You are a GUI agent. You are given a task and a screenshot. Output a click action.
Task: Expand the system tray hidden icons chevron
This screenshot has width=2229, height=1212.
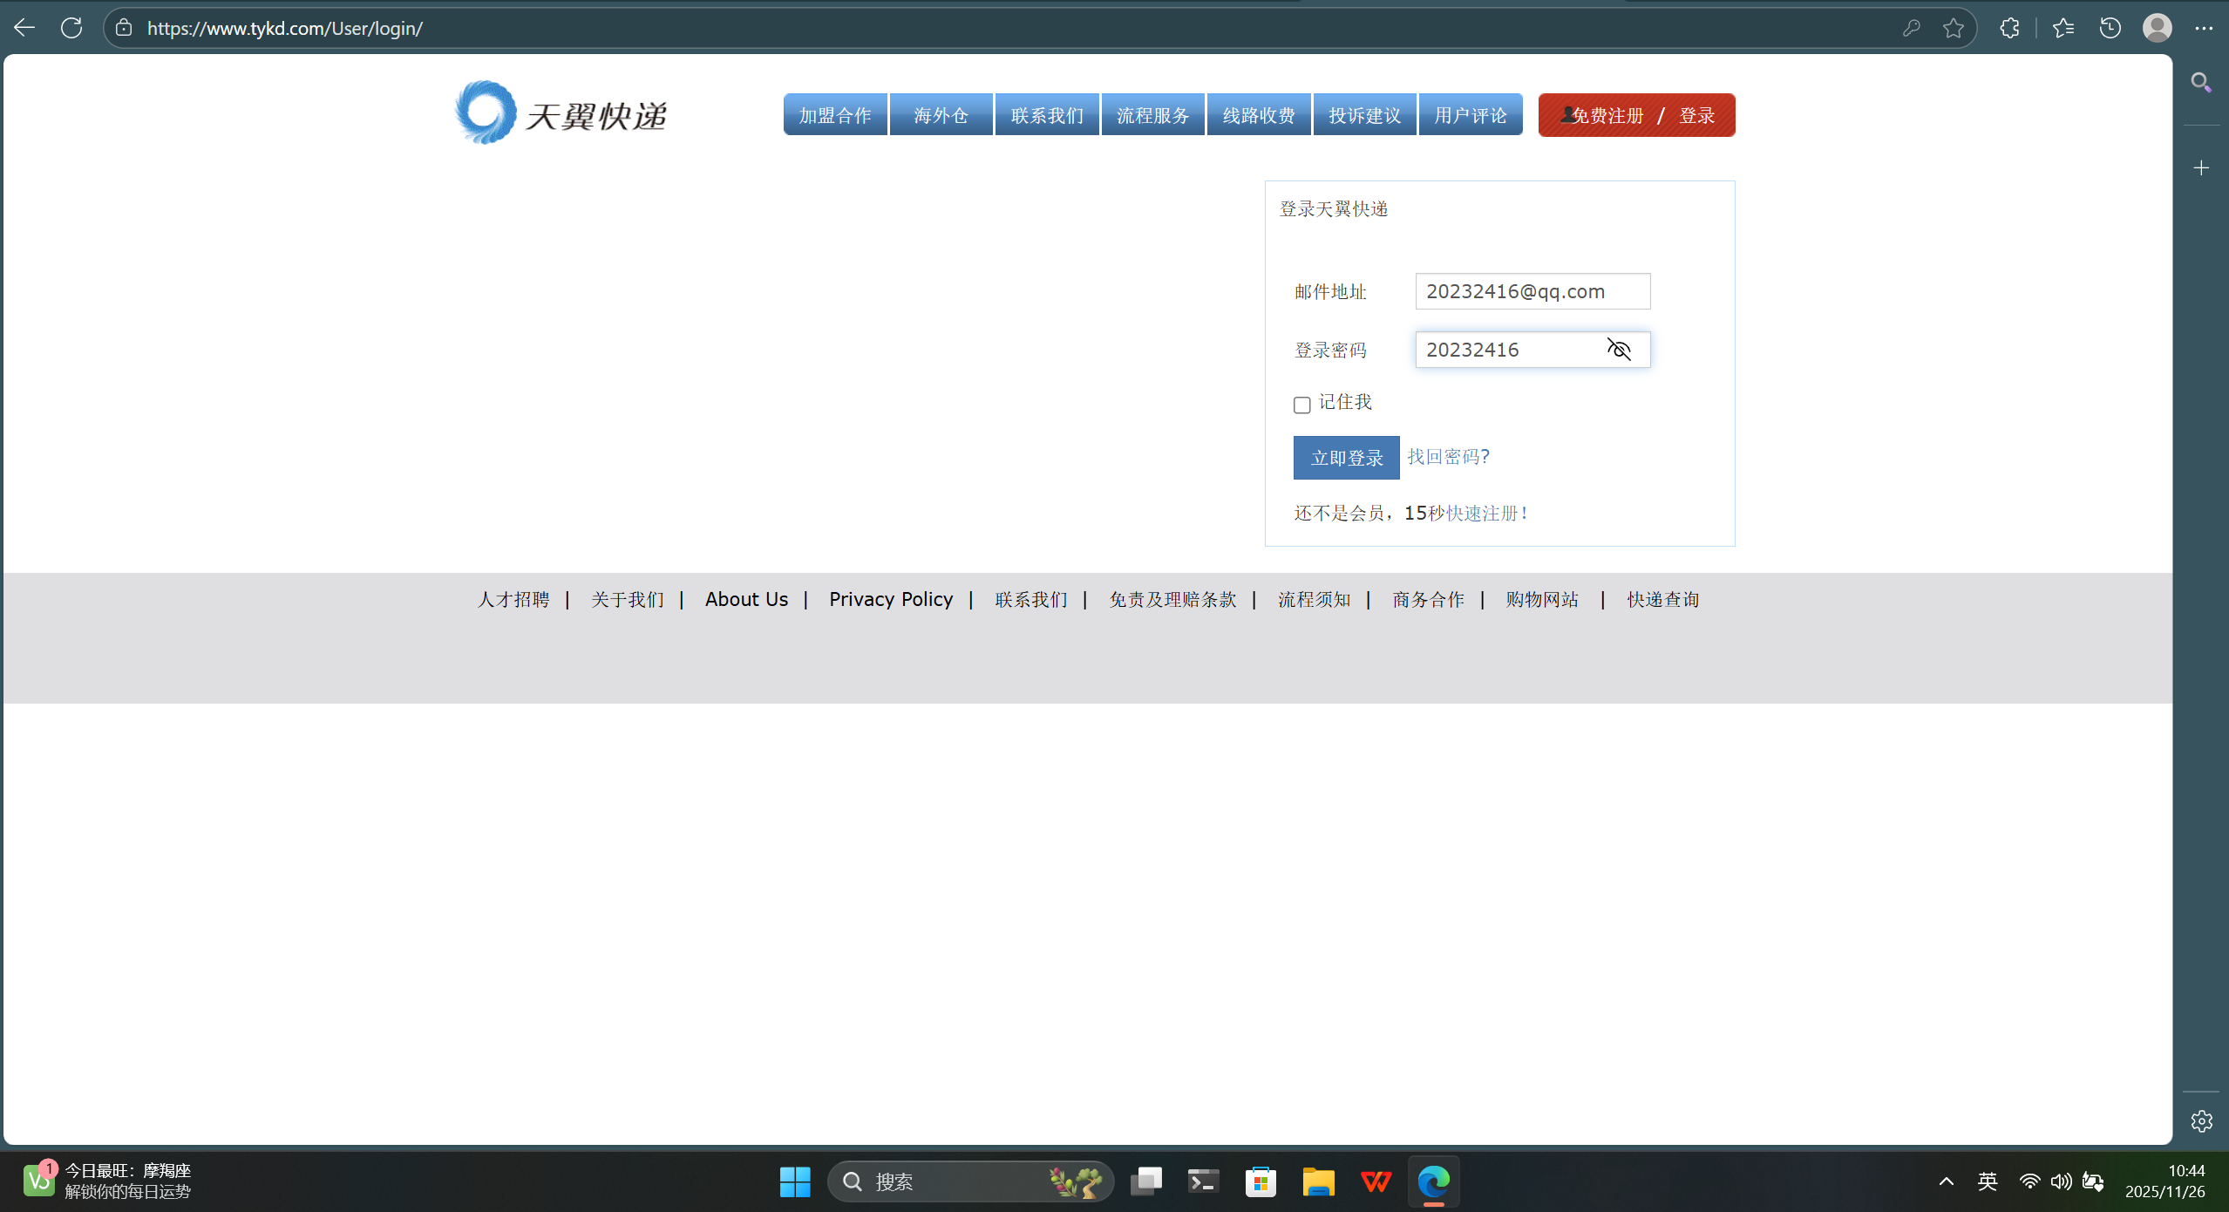click(1946, 1181)
